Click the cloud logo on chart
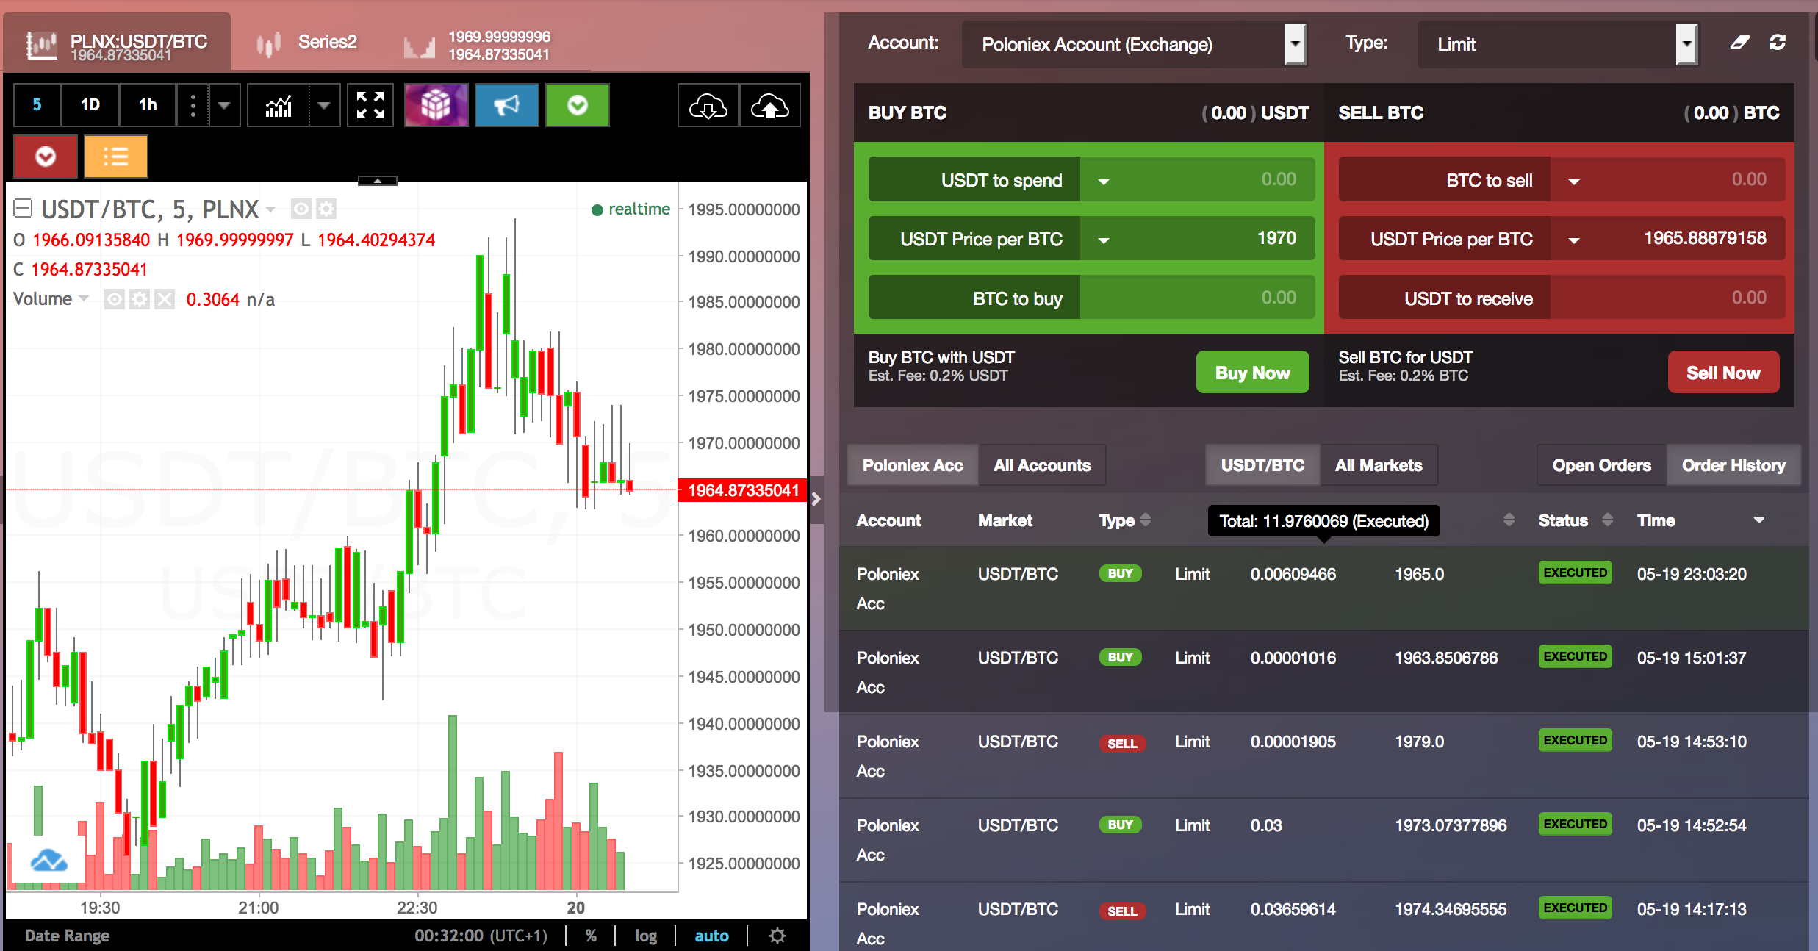Screen dimensions: 1818x951 48,860
